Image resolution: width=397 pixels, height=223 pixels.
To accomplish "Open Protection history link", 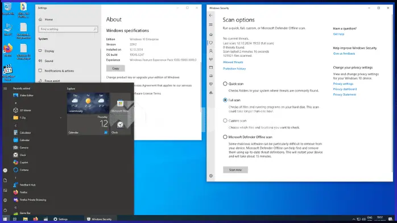I will pos(234,69).
